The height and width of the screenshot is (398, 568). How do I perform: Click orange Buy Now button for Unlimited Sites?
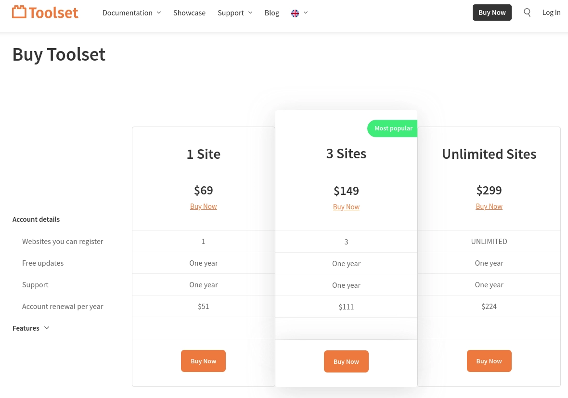[489, 360]
